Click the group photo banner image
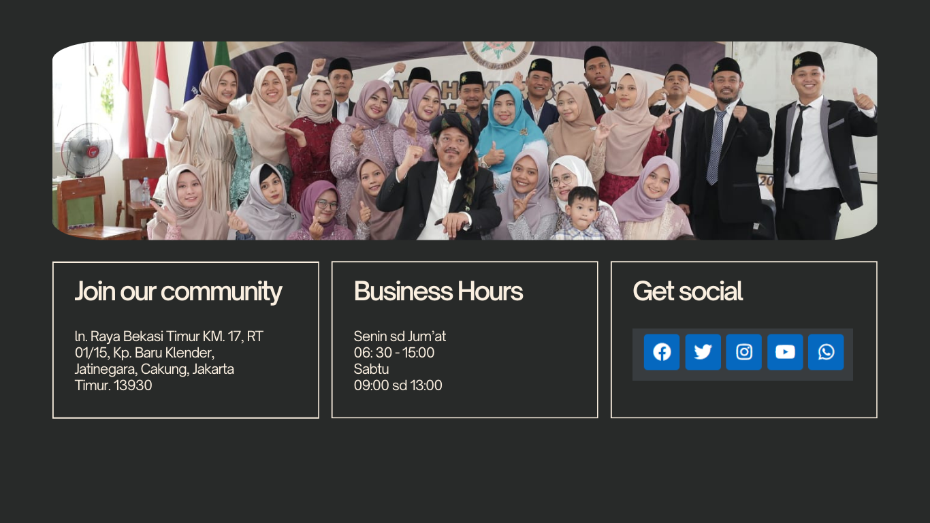 pyautogui.click(x=465, y=141)
